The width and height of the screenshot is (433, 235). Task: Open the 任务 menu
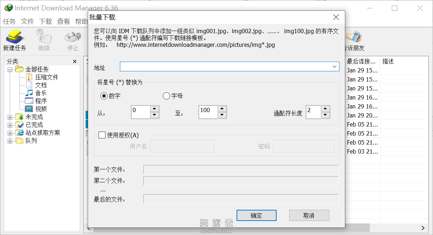[x=9, y=22]
